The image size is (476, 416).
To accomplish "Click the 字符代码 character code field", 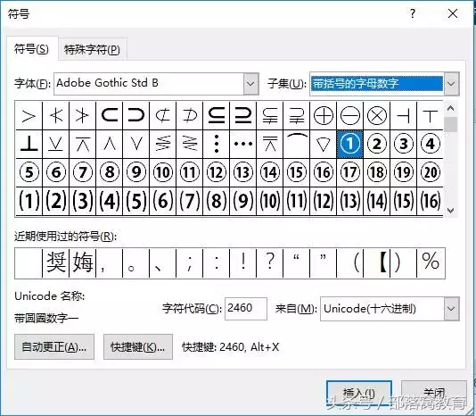I will pos(246,309).
